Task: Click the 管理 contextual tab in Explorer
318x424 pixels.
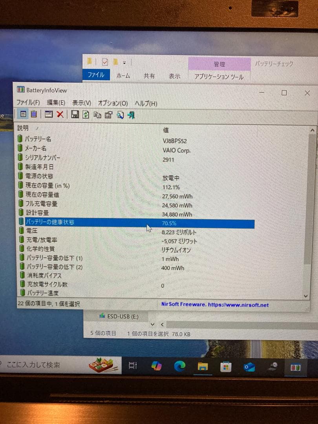Action: pos(219,64)
